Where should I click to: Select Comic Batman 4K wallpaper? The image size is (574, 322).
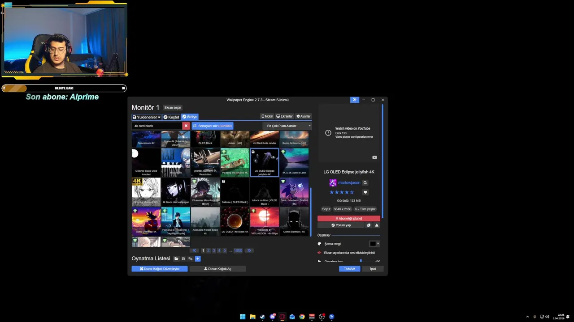294,221
